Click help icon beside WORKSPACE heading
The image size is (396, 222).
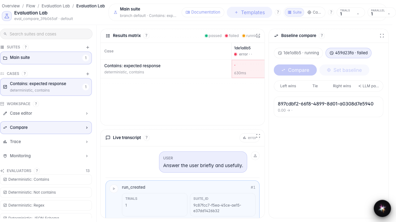(x=36, y=104)
